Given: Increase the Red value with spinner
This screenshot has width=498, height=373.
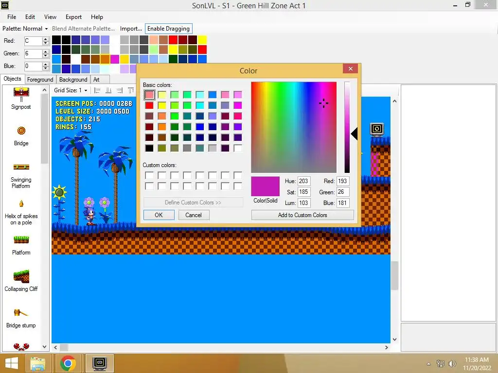Looking at the screenshot, I should (x=46, y=39).
